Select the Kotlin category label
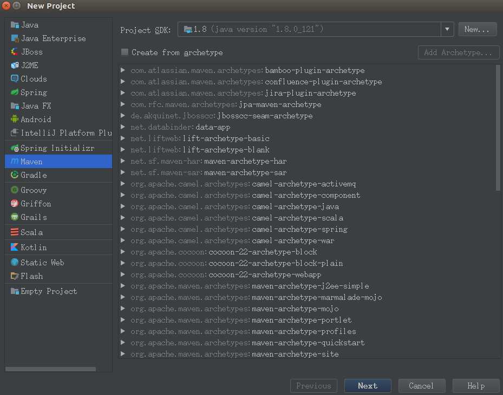Image resolution: width=503 pixels, height=395 pixels. coord(34,247)
